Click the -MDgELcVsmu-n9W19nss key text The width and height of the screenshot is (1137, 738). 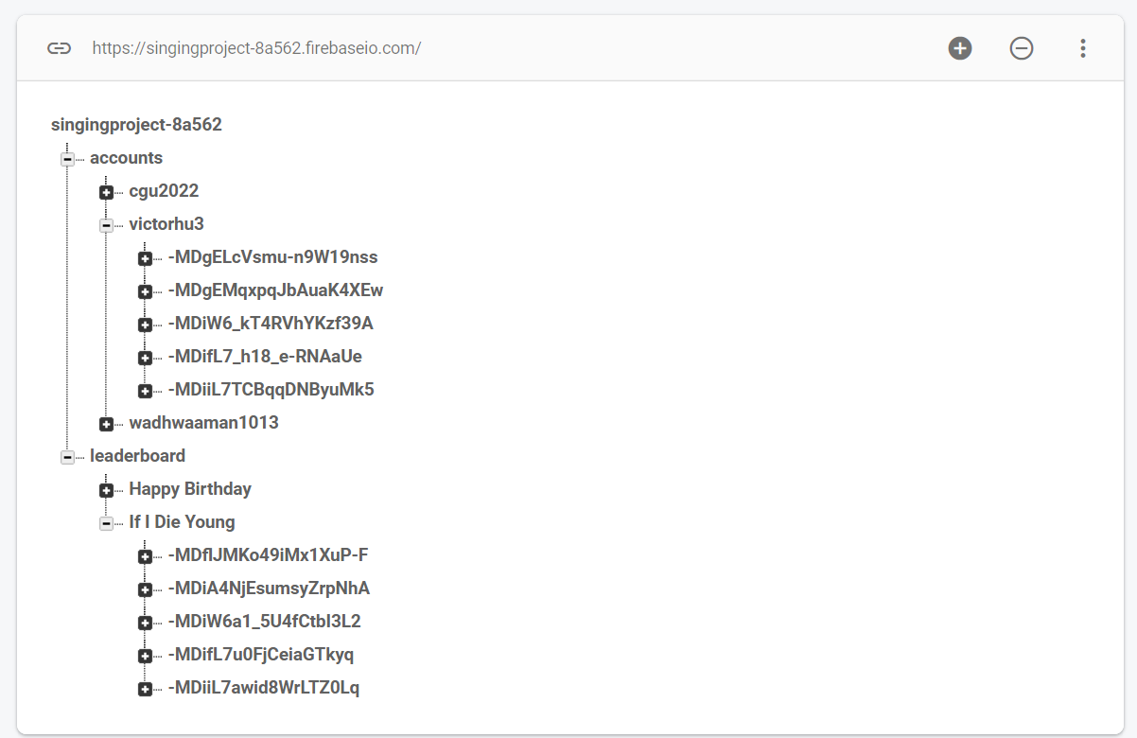[272, 257]
